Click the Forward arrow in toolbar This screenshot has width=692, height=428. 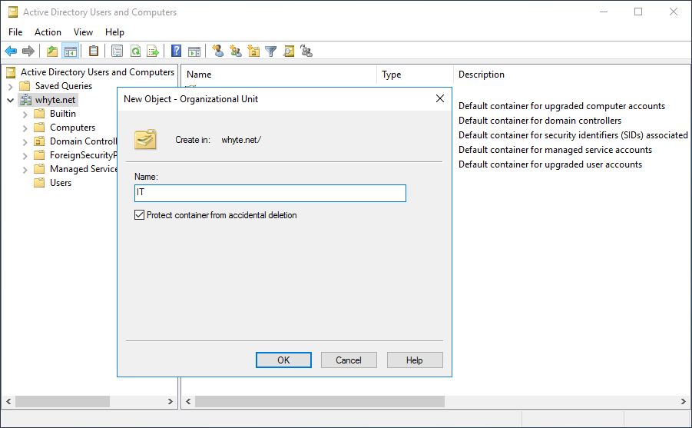point(28,51)
